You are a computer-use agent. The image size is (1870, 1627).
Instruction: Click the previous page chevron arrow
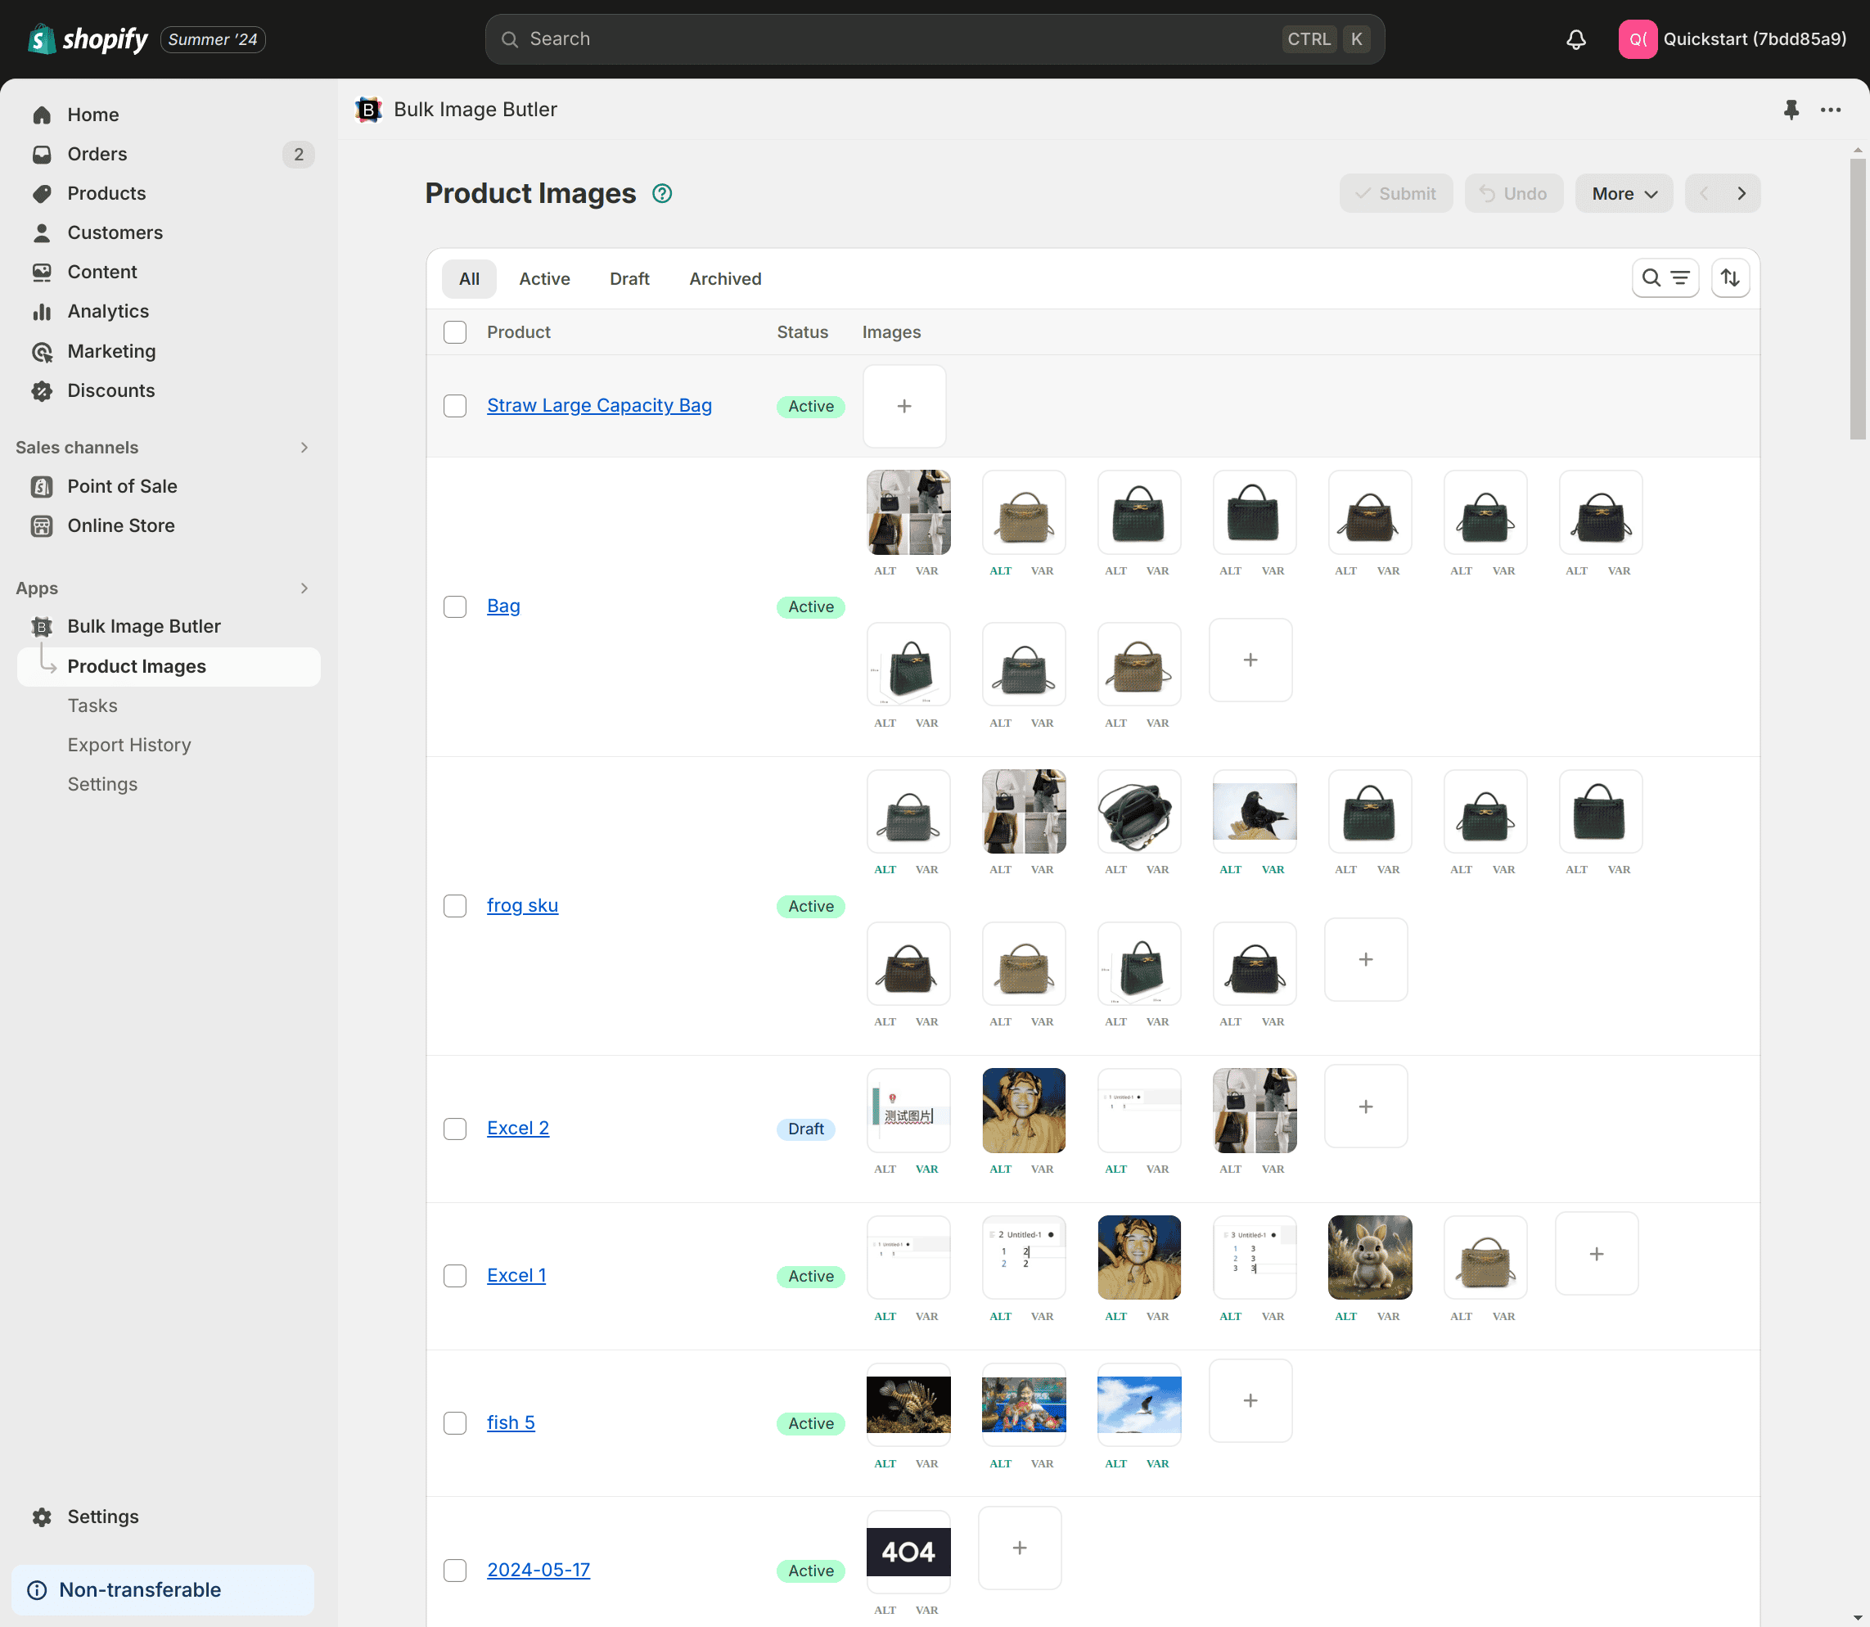click(1705, 192)
